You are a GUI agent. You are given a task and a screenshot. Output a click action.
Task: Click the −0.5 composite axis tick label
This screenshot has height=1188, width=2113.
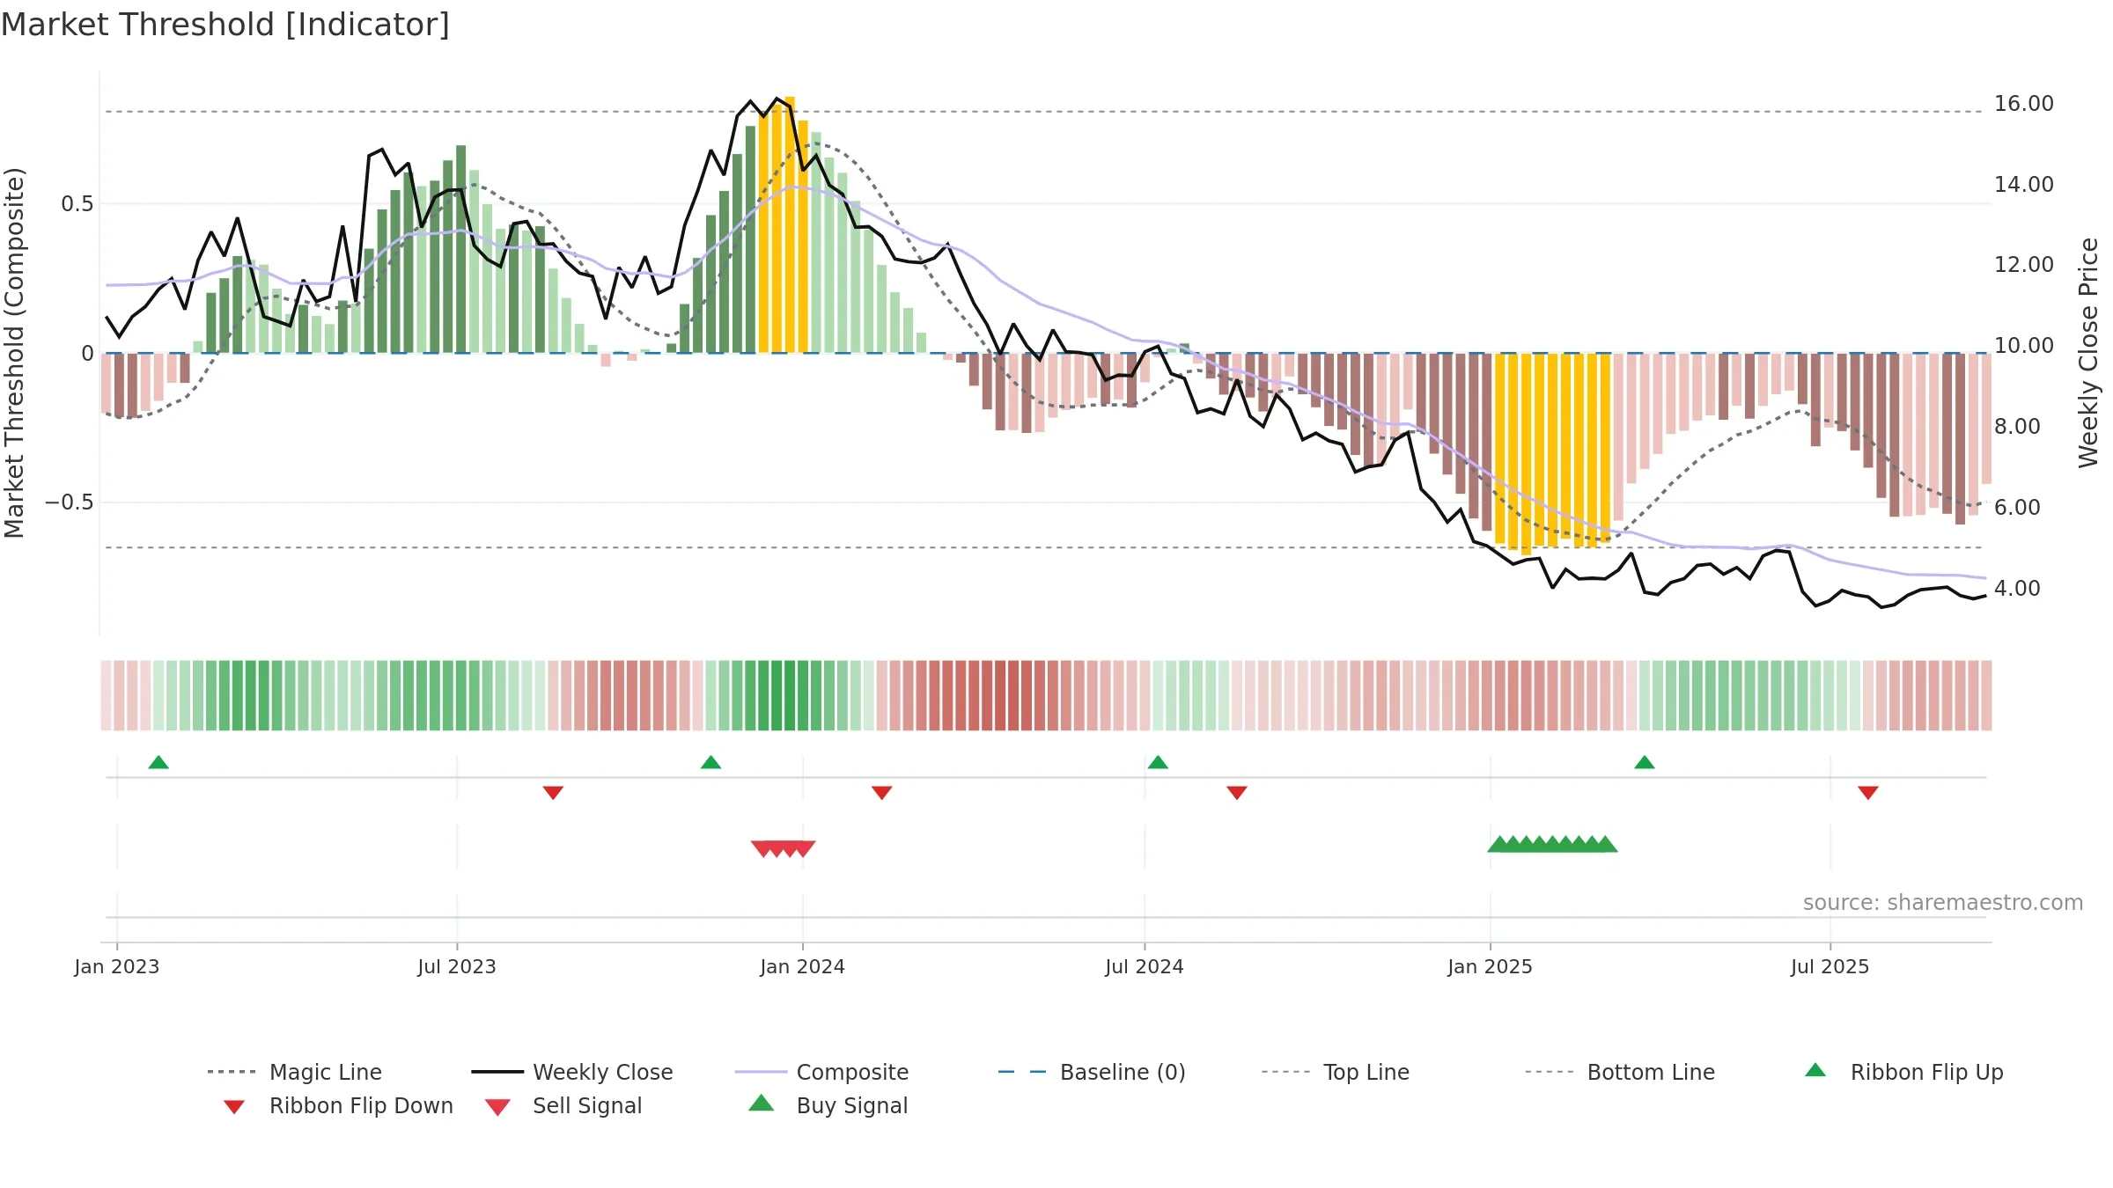[x=69, y=502]
